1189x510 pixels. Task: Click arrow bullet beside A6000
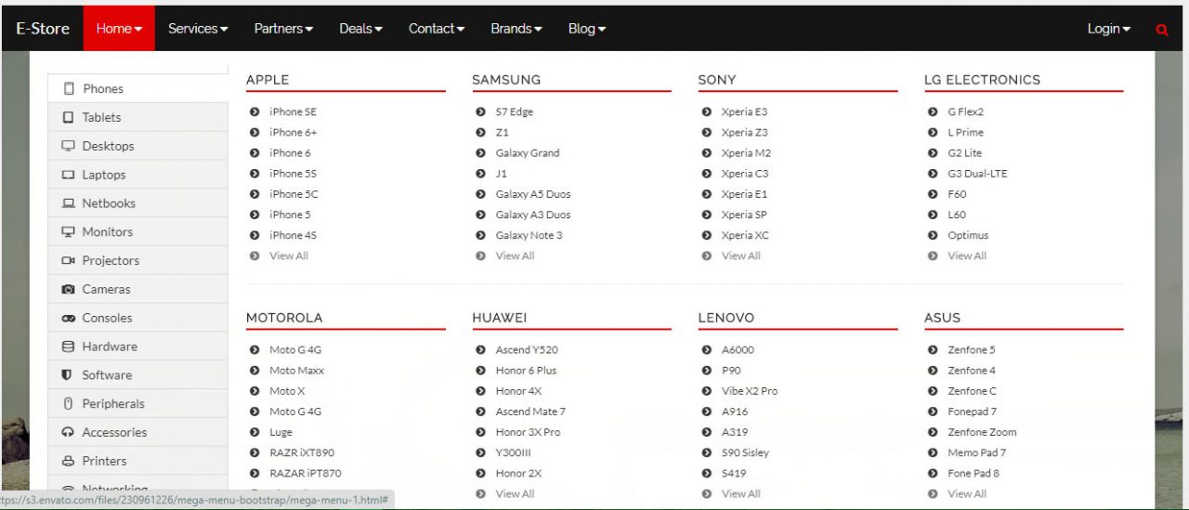coord(707,350)
